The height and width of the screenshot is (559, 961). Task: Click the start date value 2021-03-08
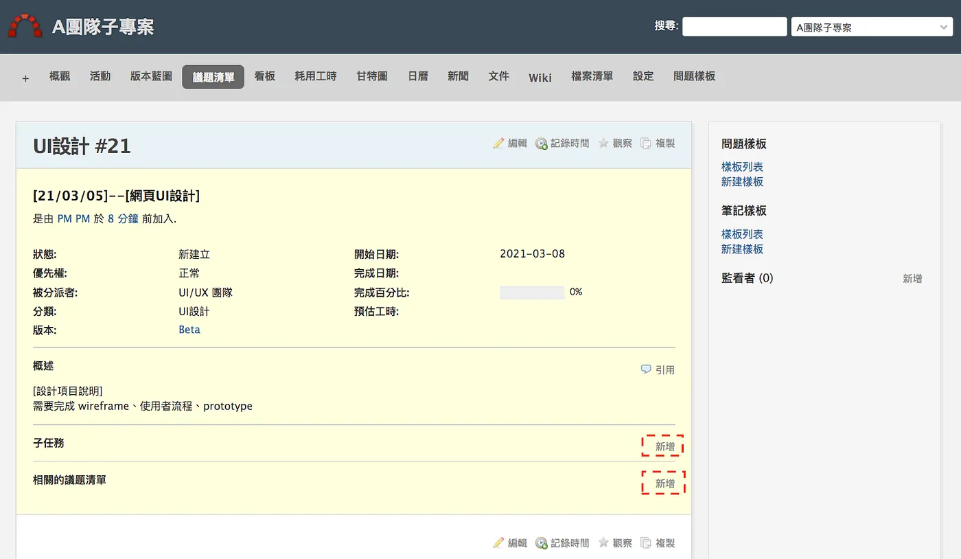(533, 253)
